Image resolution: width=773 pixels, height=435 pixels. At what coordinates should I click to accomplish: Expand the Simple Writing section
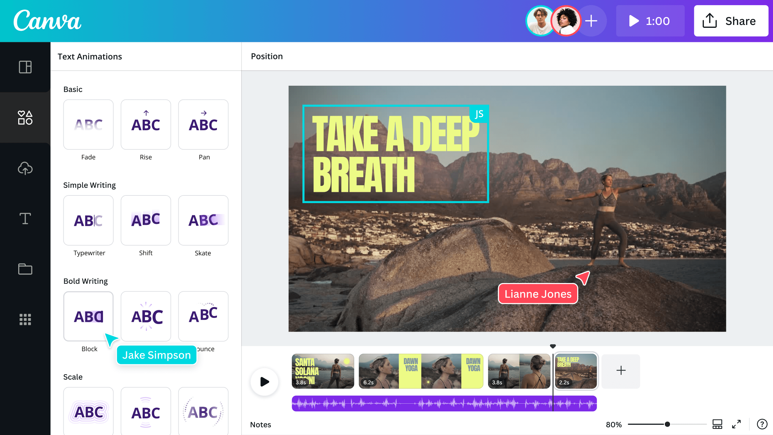coord(90,185)
